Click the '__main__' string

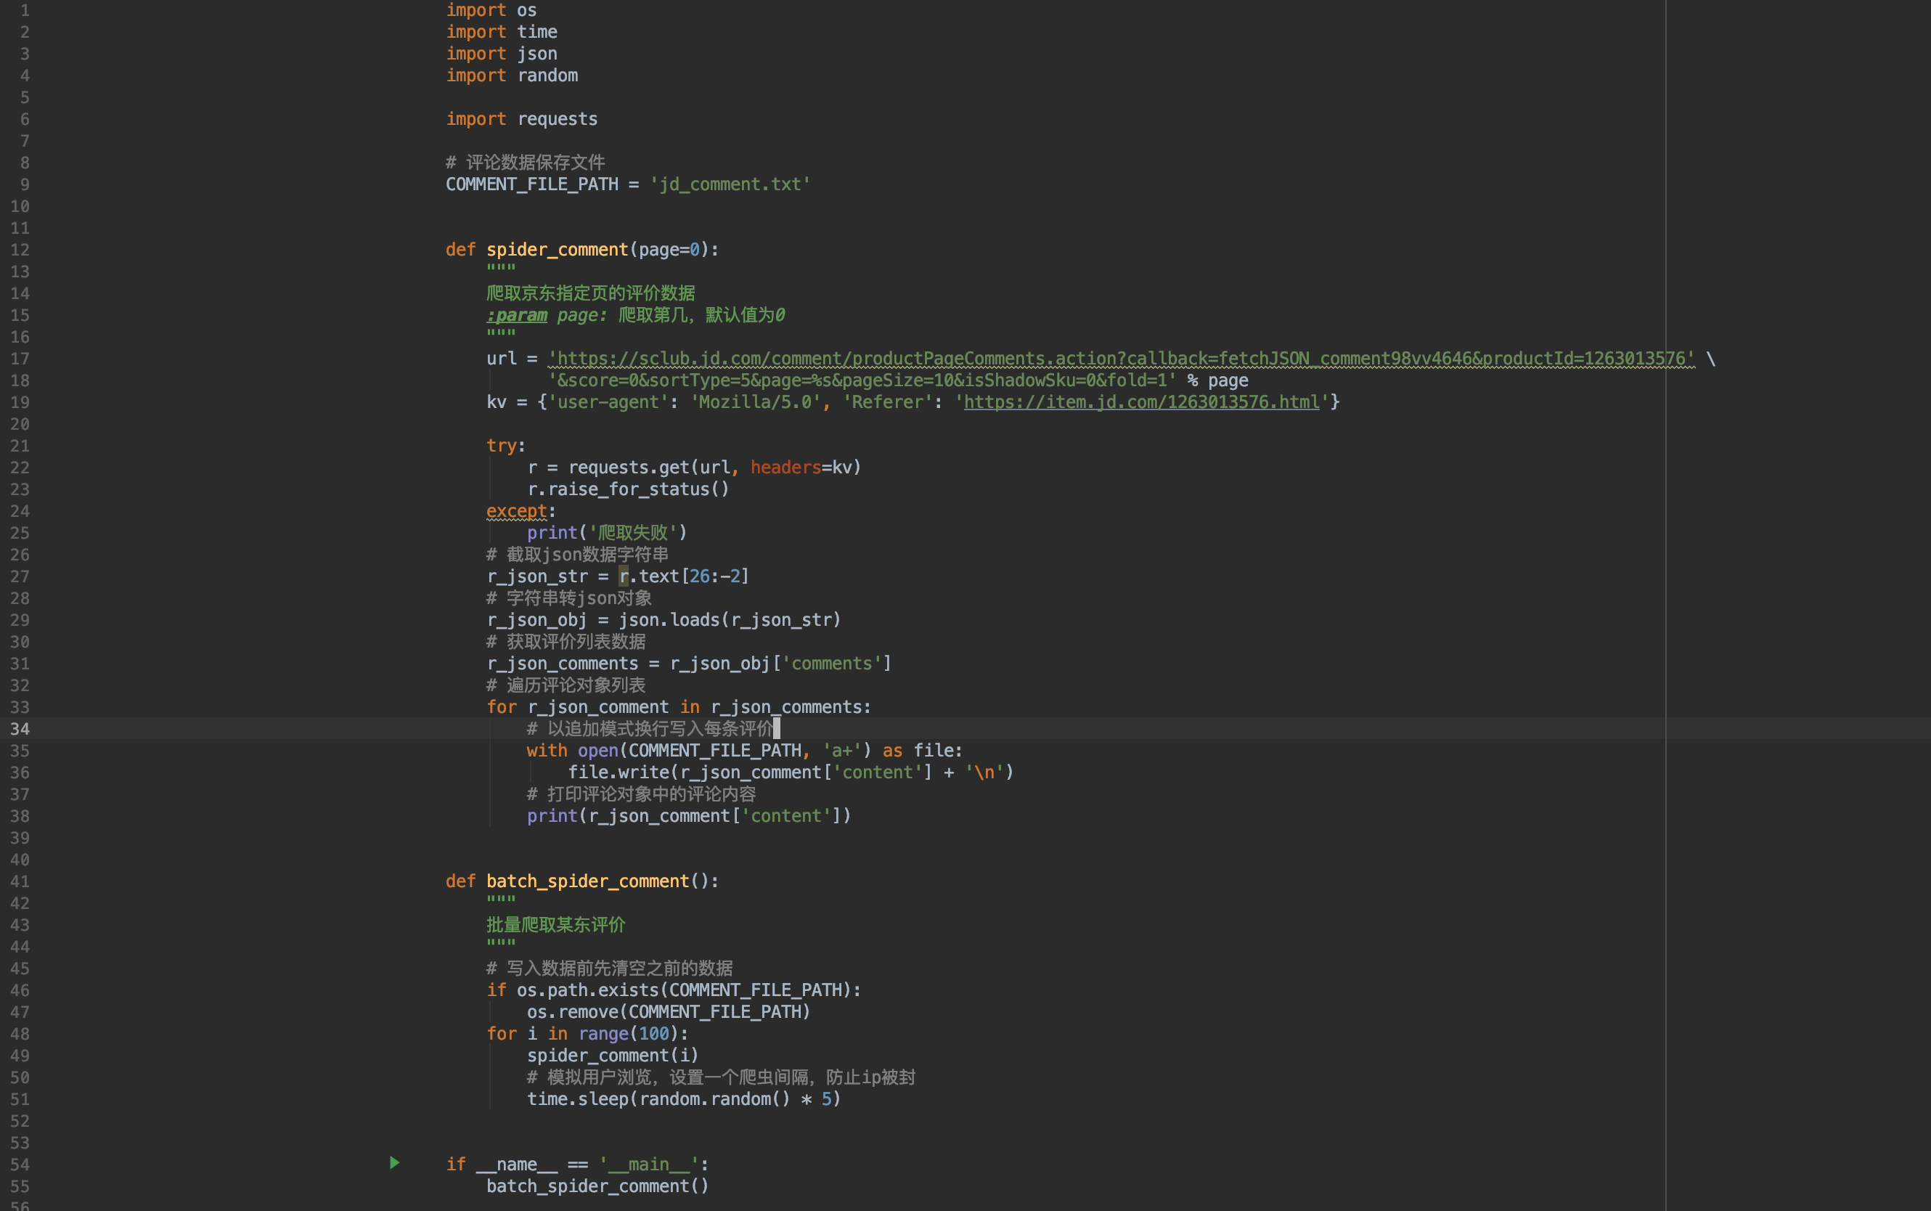[648, 1165]
